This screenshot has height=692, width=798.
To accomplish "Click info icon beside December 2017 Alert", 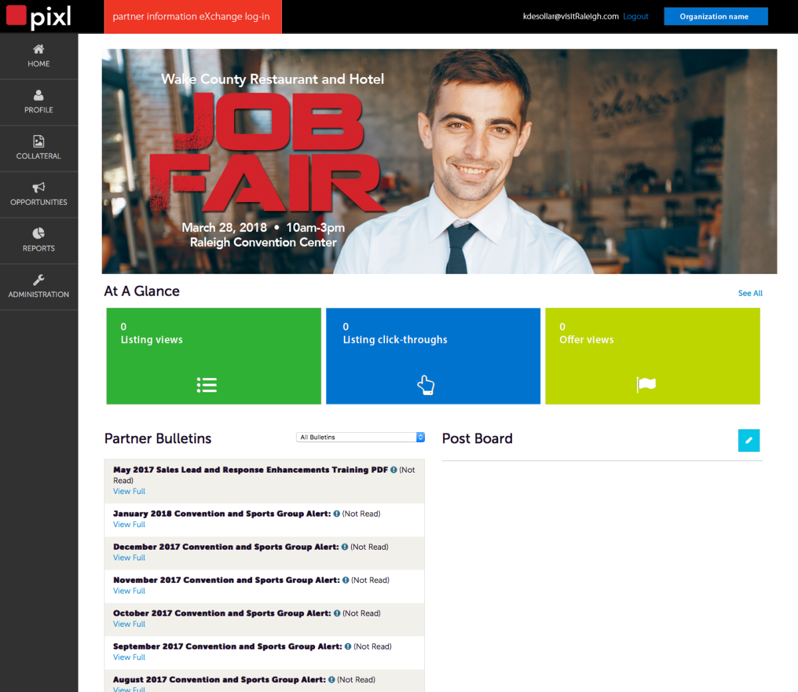I will pyautogui.click(x=344, y=547).
